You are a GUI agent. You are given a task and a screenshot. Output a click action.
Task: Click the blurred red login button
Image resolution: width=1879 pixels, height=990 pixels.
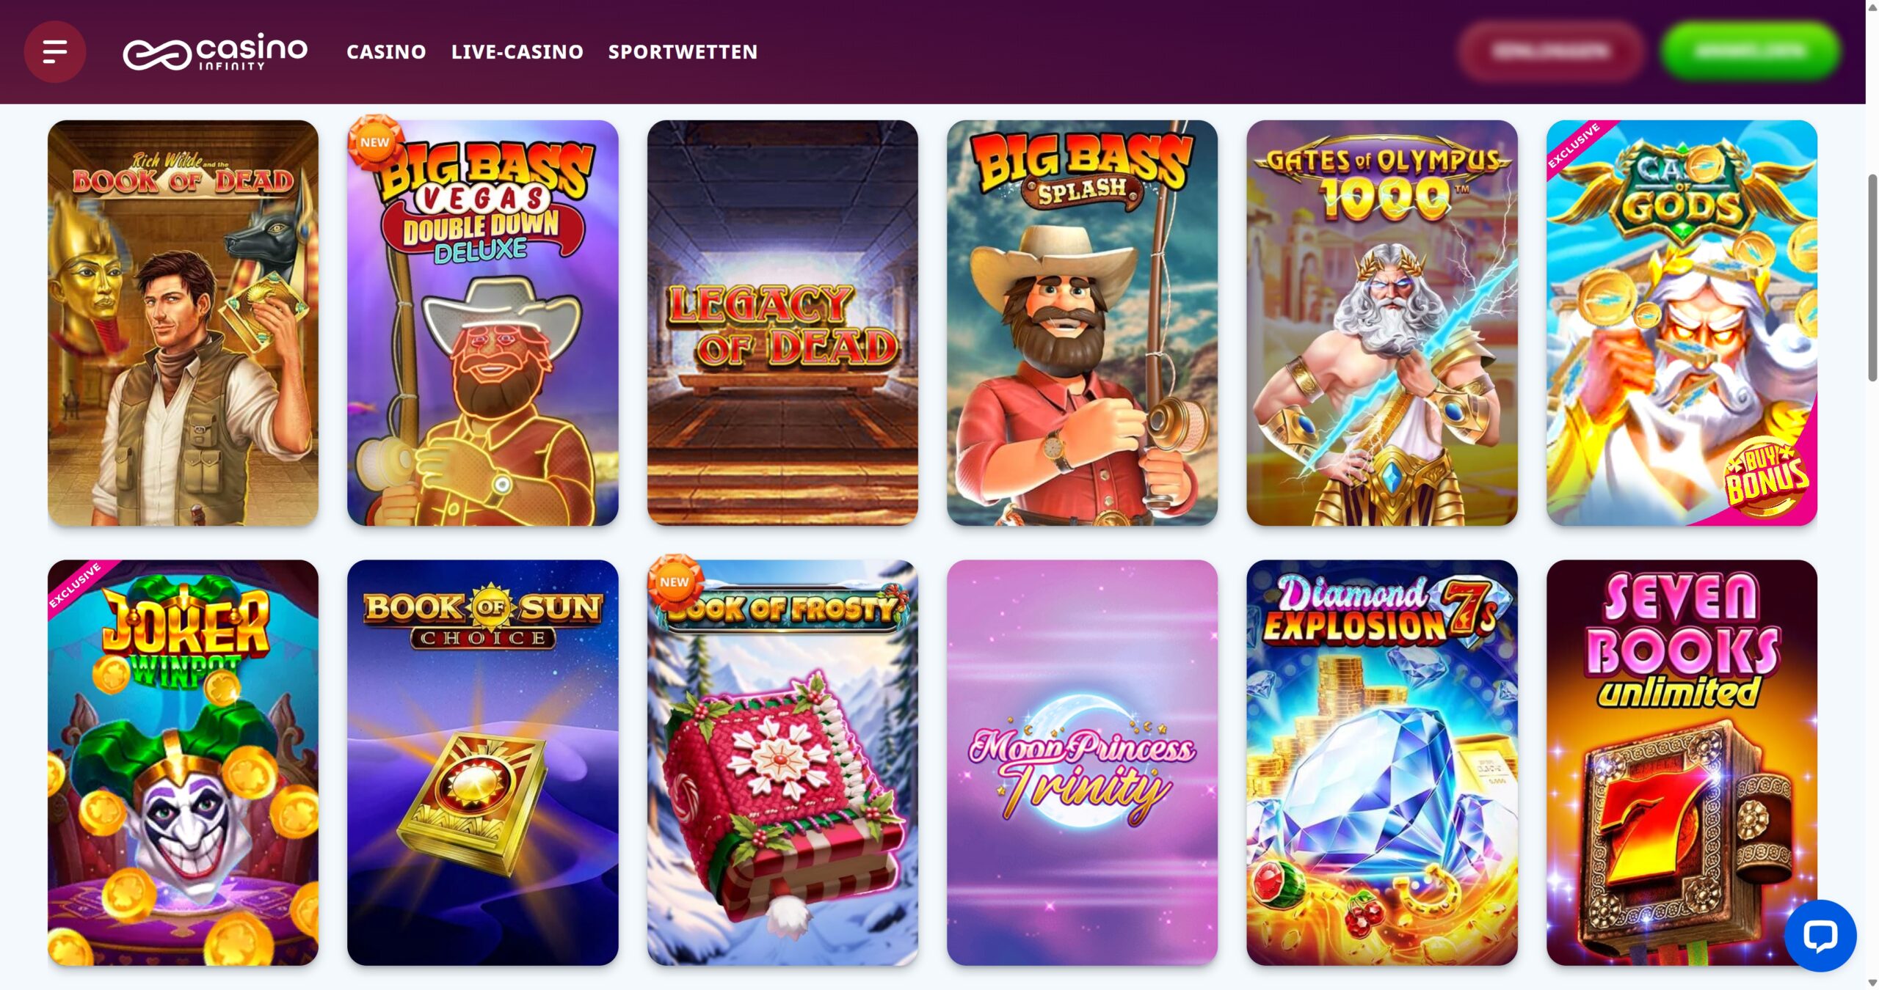coord(1550,51)
